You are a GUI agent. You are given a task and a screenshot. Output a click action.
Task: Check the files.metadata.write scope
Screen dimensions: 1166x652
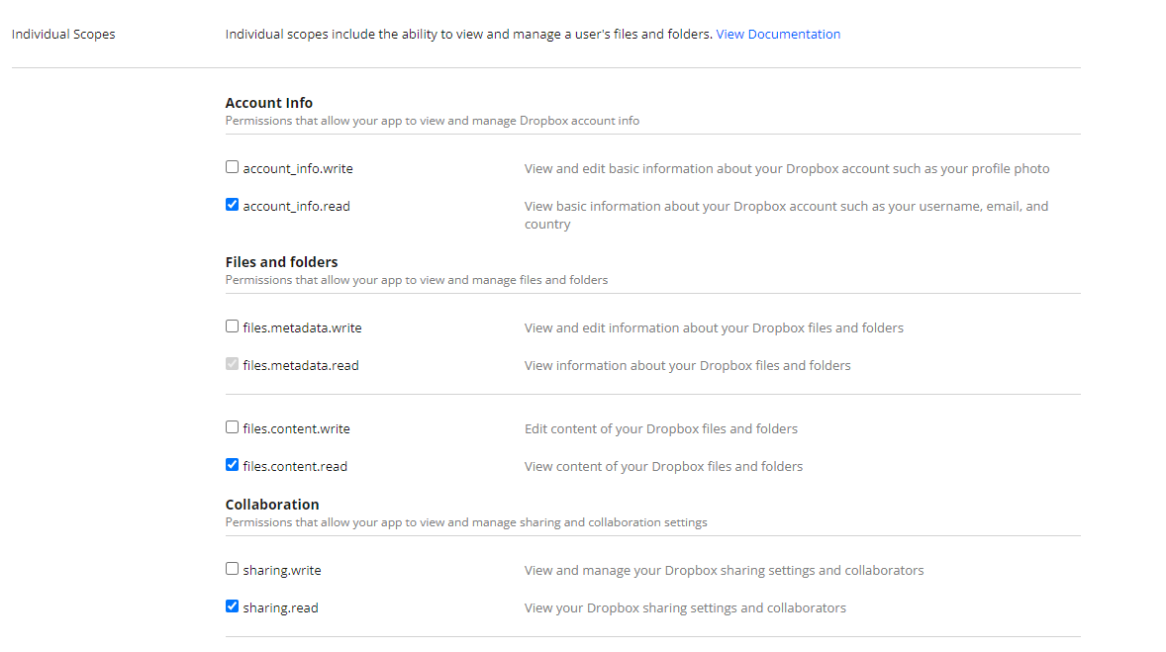click(x=232, y=326)
